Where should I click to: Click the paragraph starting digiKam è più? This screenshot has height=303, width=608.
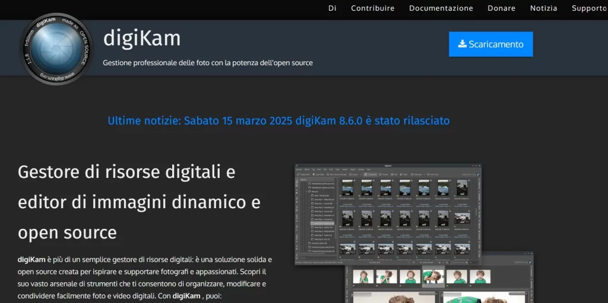click(x=145, y=278)
